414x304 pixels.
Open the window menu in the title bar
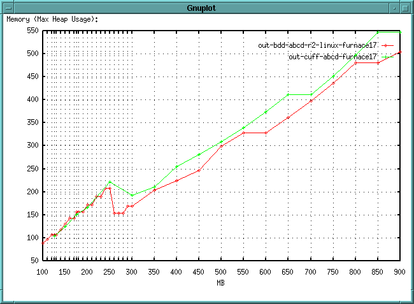pyautogui.click(x=7, y=6)
